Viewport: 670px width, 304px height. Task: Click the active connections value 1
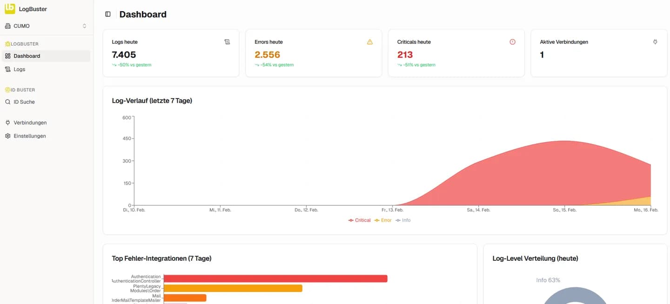pyautogui.click(x=542, y=55)
